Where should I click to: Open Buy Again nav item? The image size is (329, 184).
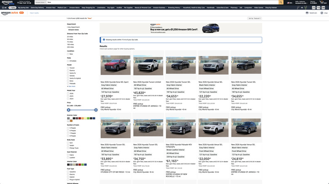coord(111,8)
